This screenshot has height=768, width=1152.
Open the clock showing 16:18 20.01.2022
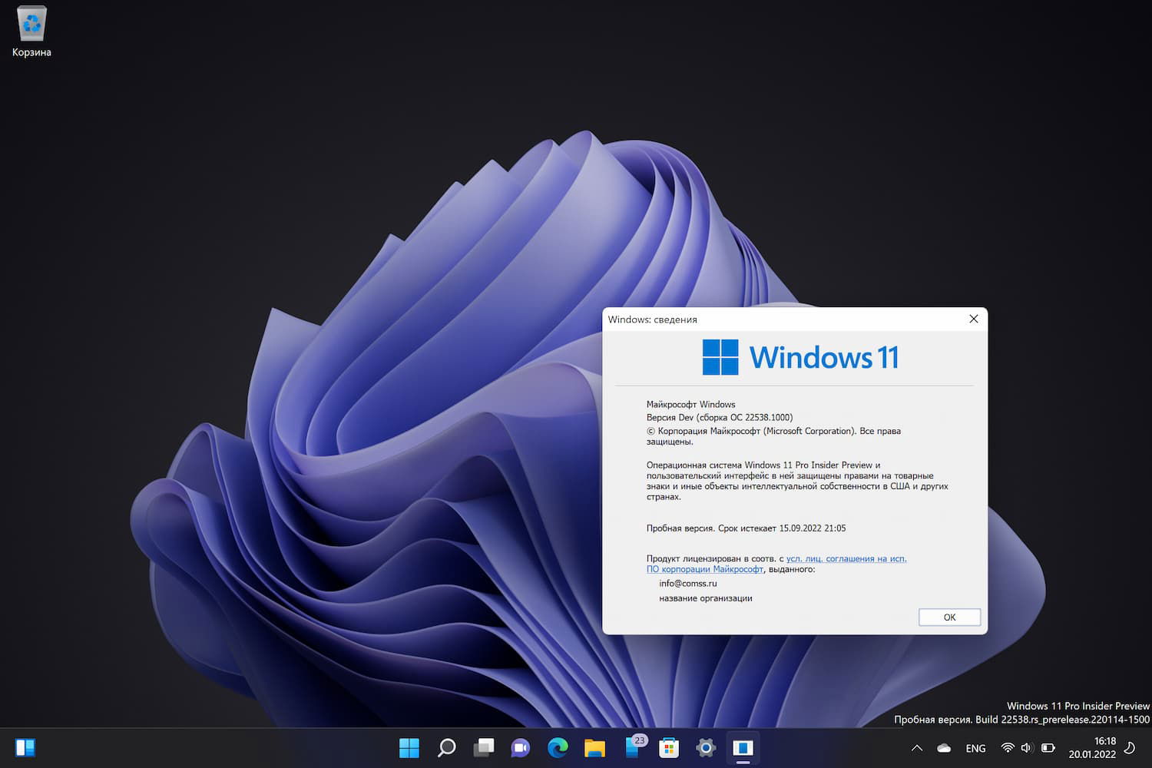(1092, 747)
